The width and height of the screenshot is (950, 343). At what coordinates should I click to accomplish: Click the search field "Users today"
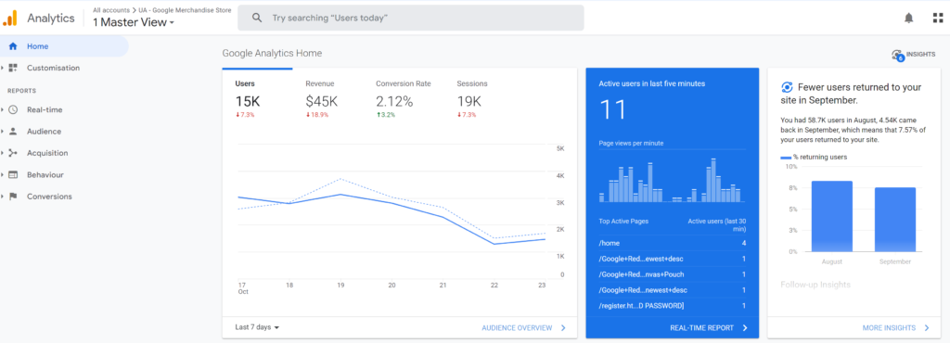[410, 19]
